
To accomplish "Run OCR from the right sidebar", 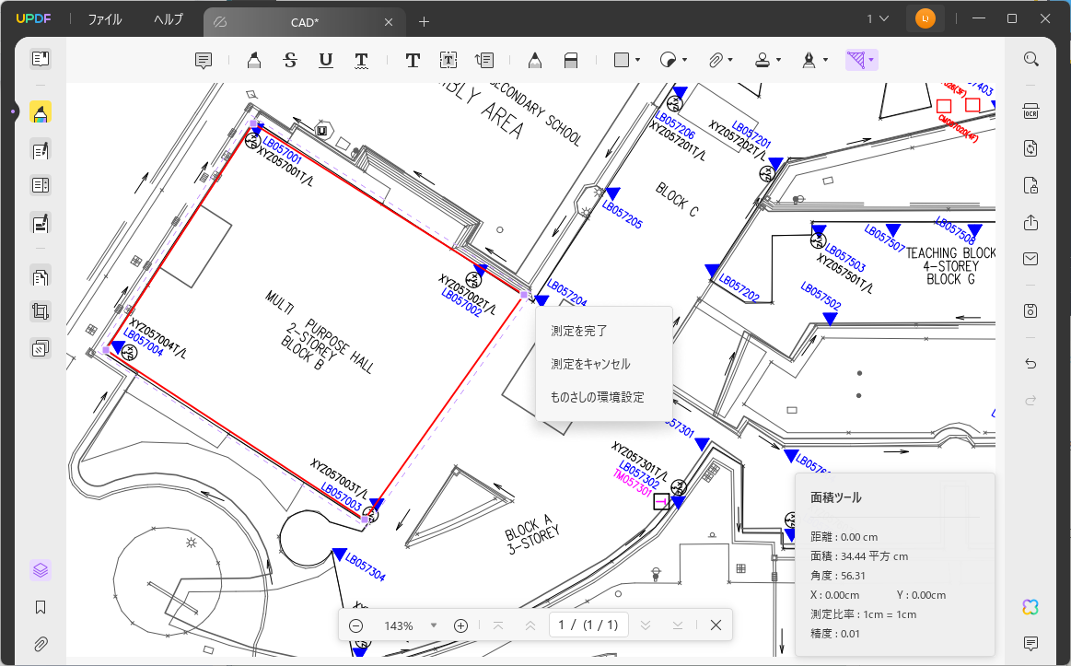I will (x=1030, y=111).
